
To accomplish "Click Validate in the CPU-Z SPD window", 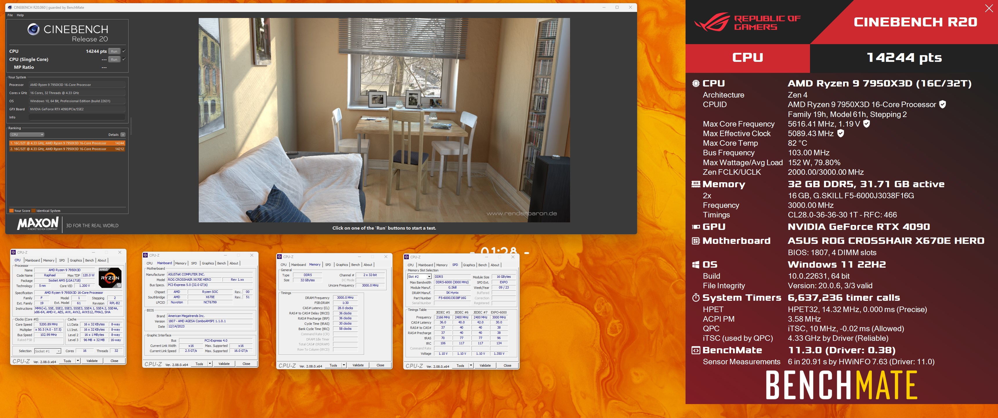I will pyautogui.click(x=485, y=365).
